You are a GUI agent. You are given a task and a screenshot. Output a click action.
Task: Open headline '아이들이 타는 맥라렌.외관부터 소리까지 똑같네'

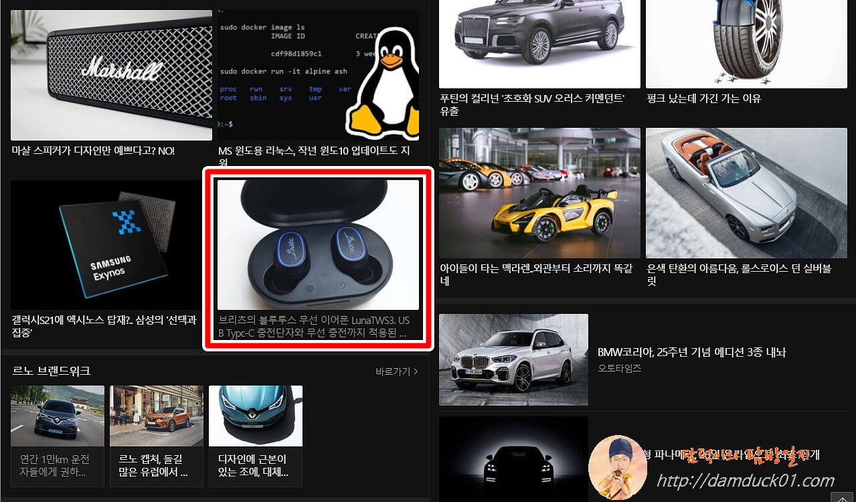536,274
